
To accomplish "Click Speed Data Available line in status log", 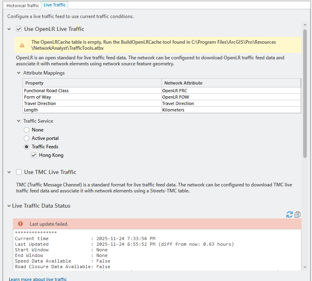I will [x=63, y=261].
